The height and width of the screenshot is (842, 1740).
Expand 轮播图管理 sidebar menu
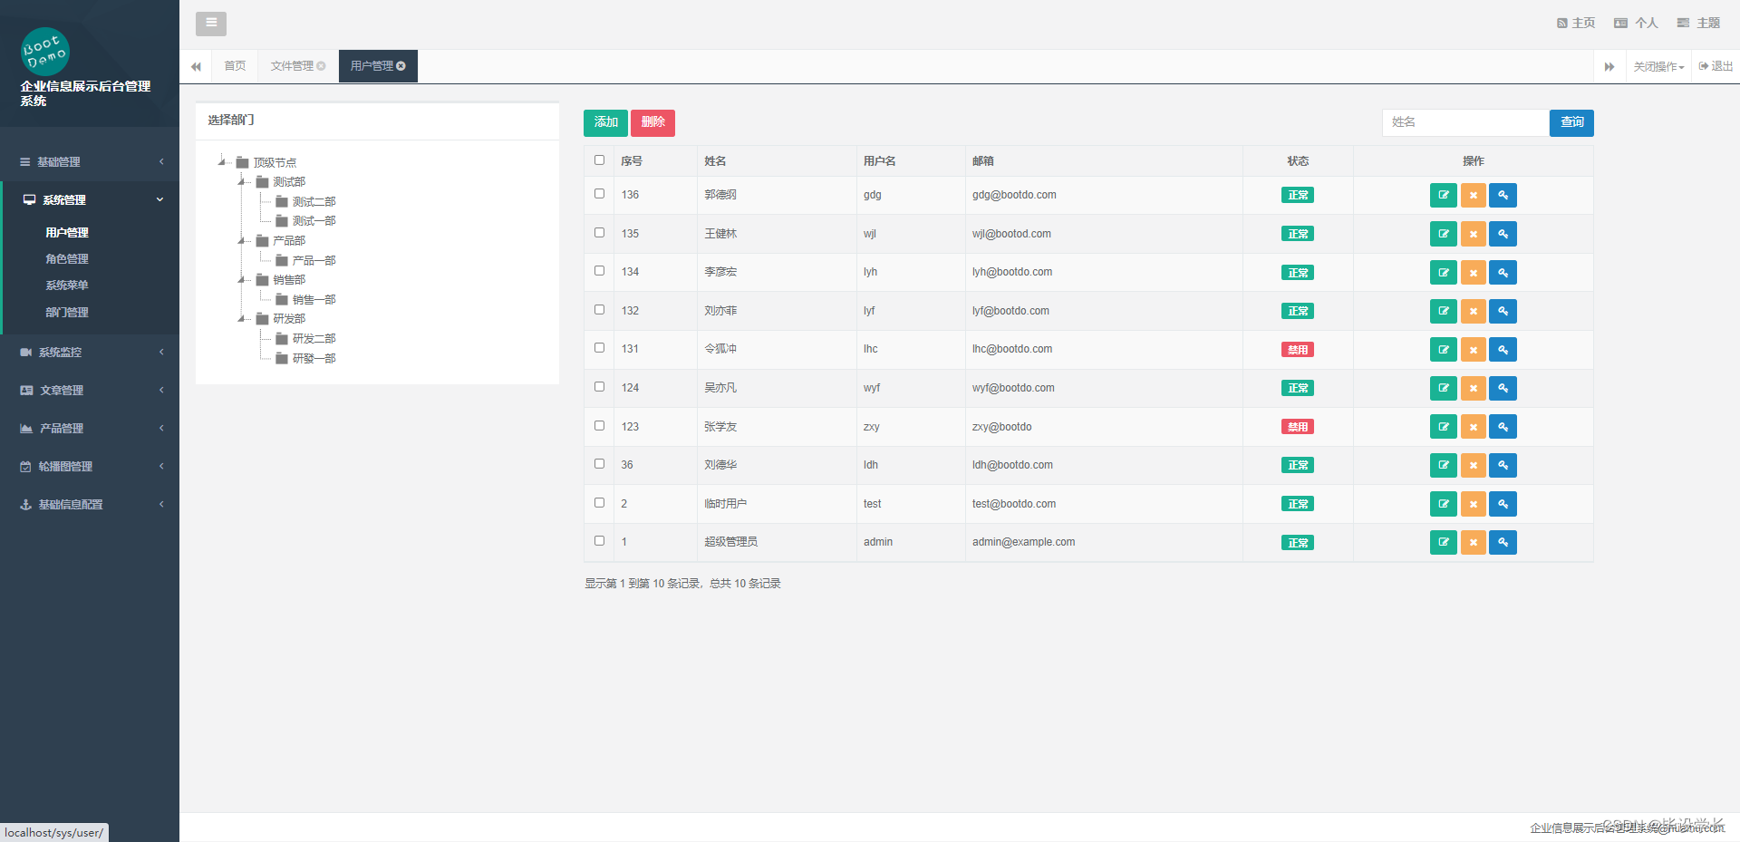coord(90,466)
